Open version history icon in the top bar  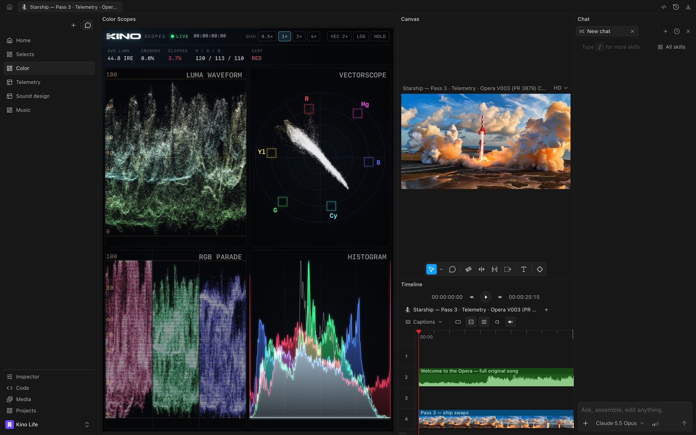coord(676,7)
